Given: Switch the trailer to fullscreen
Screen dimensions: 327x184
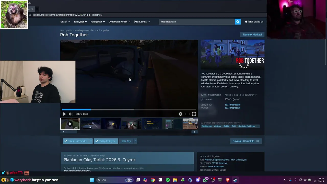Looking at the screenshot, I should 194,114.
